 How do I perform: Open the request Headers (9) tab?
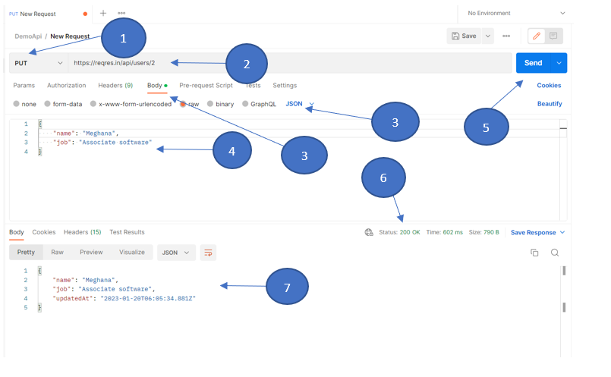click(115, 85)
